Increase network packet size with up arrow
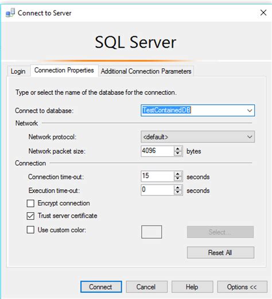The width and height of the screenshot is (272, 299). [x=178, y=149]
